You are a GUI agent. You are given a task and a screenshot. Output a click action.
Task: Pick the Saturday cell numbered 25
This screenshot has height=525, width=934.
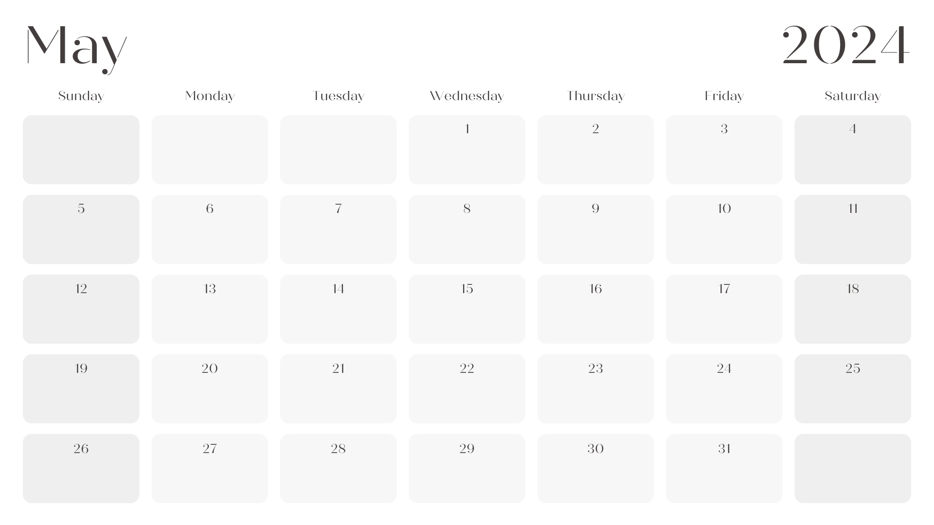click(x=853, y=389)
